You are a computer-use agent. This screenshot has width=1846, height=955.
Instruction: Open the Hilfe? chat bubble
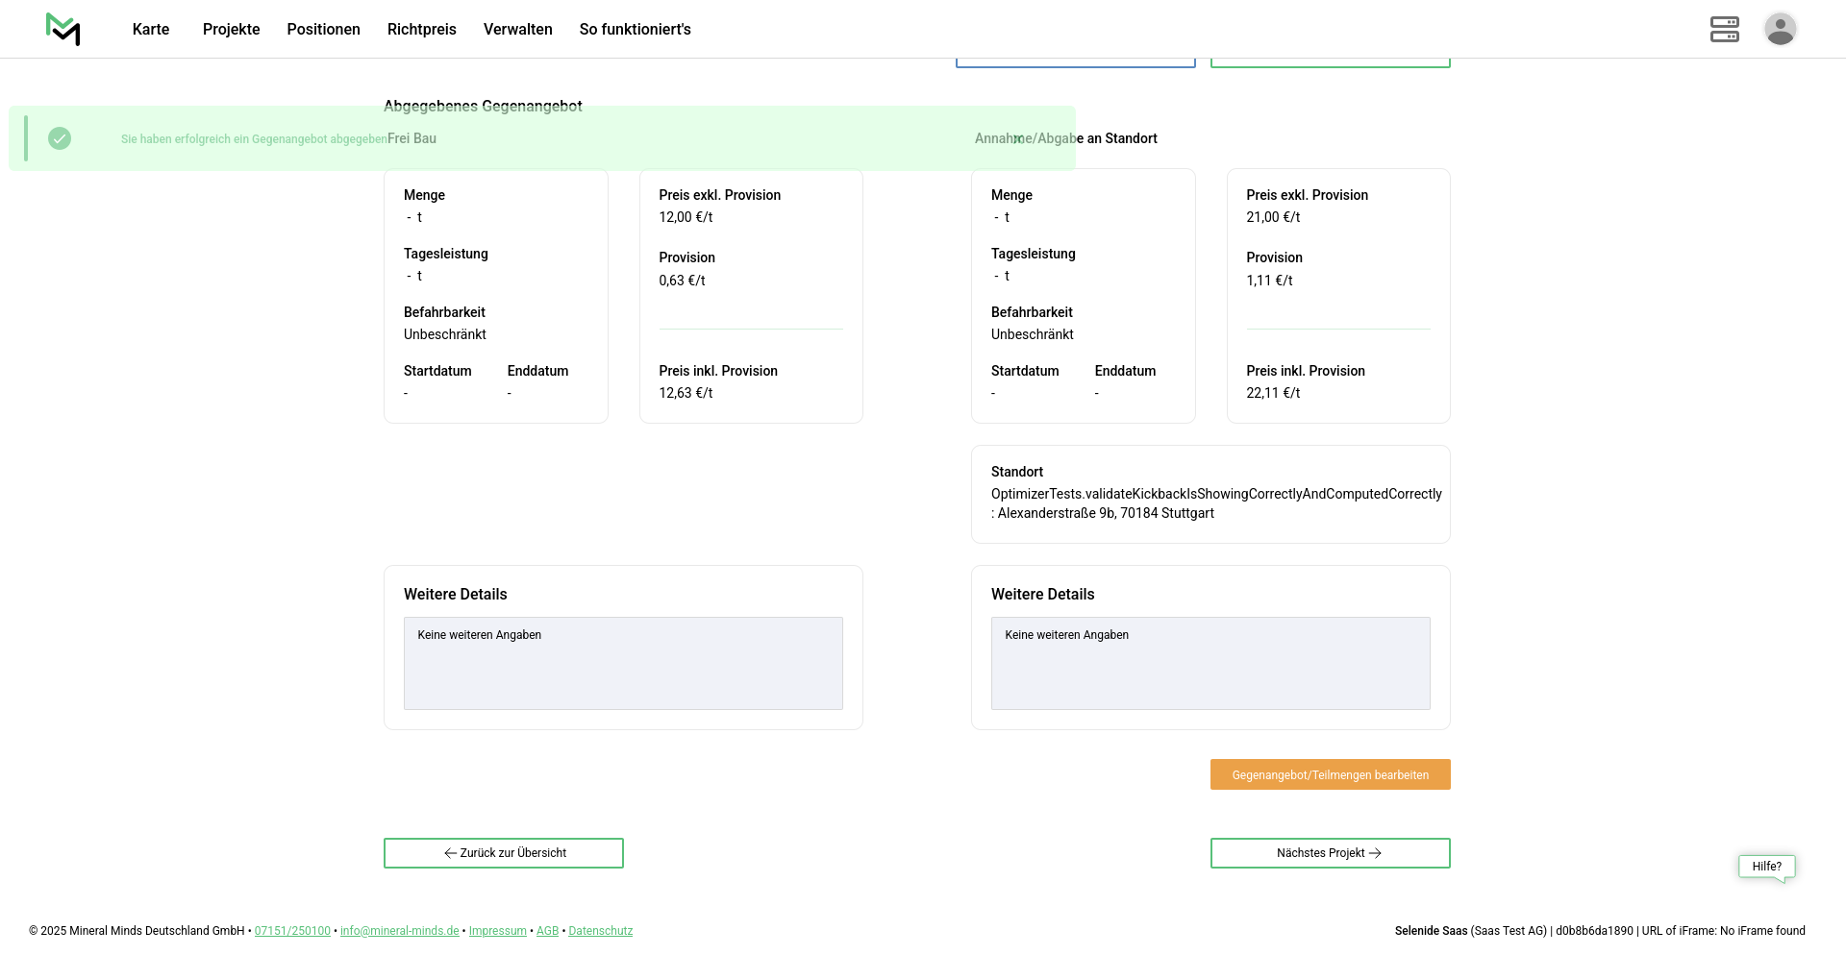click(x=1766, y=867)
